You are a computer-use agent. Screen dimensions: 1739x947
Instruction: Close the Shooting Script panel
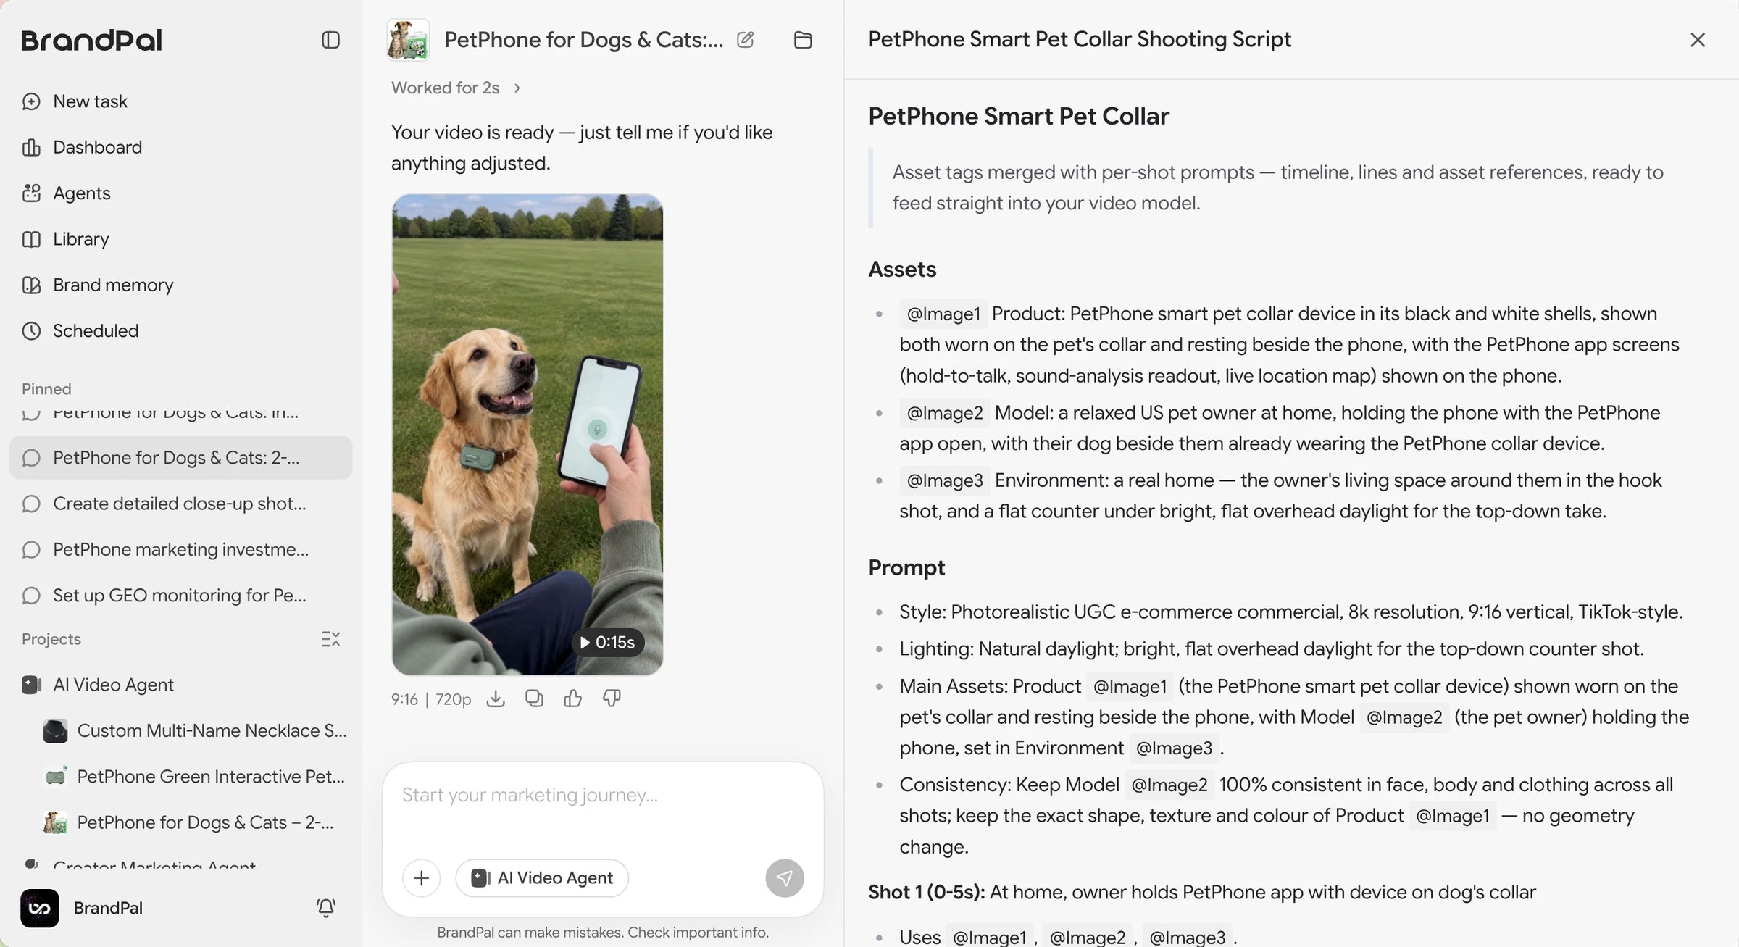1698,40
